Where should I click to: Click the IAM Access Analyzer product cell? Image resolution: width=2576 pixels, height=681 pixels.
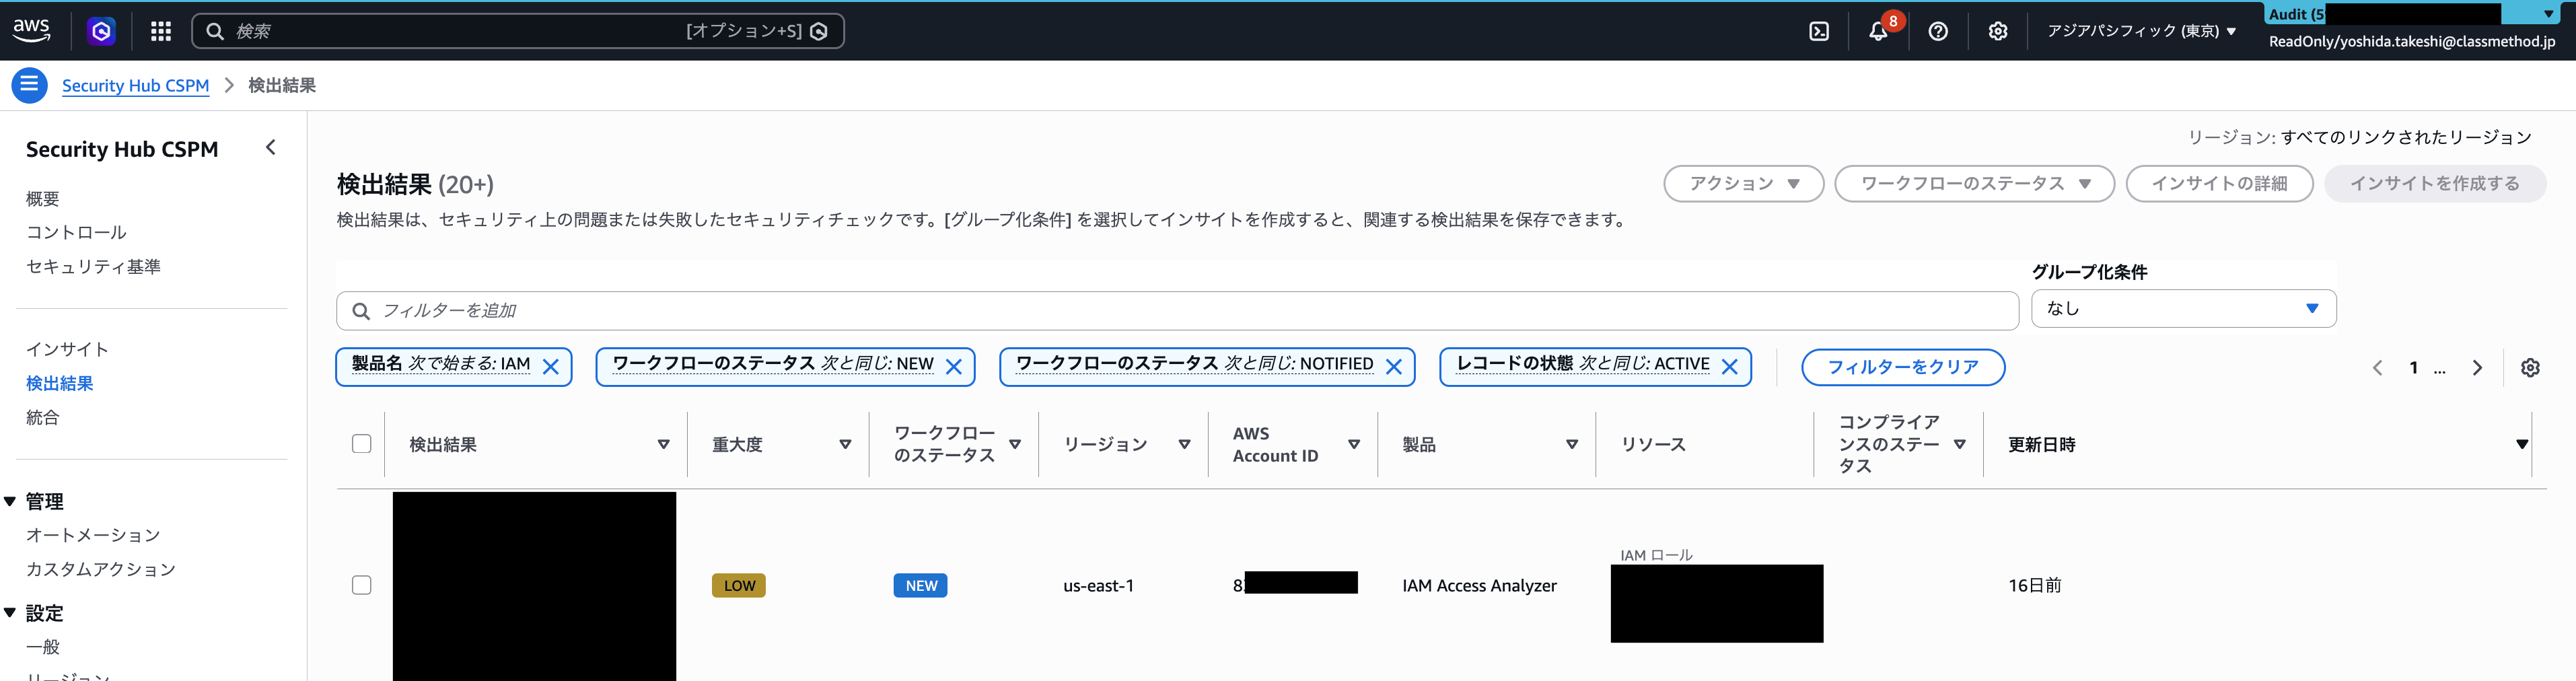pyautogui.click(x=1479, y=586)
